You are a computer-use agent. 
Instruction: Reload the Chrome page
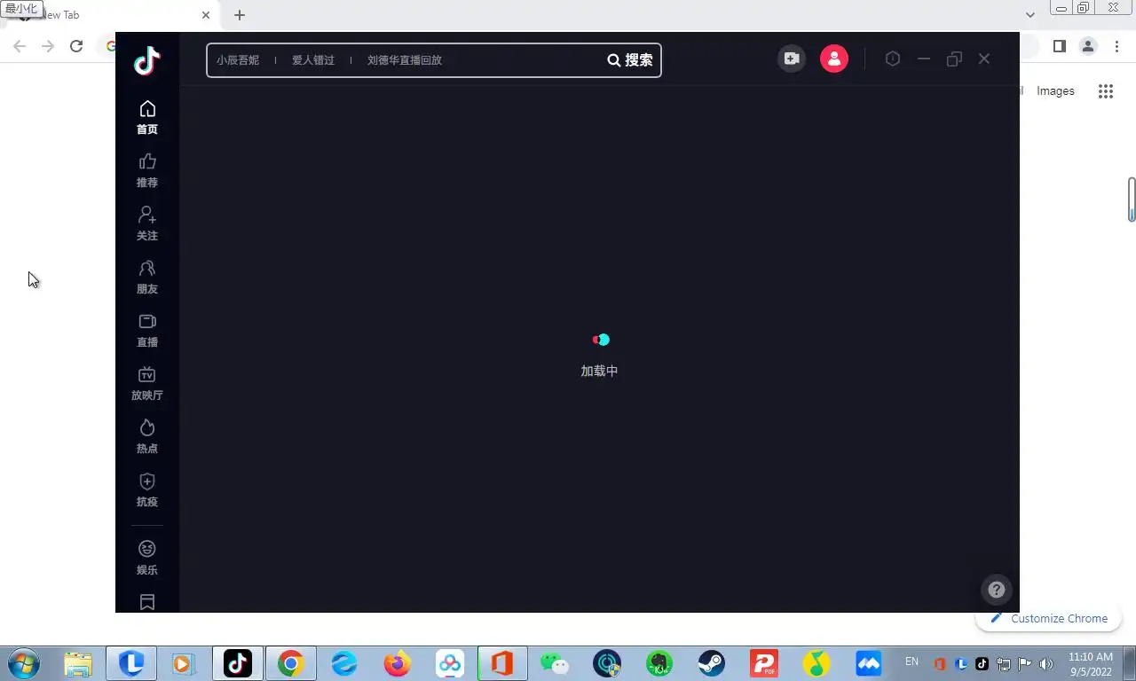click(x=76, y=46)
